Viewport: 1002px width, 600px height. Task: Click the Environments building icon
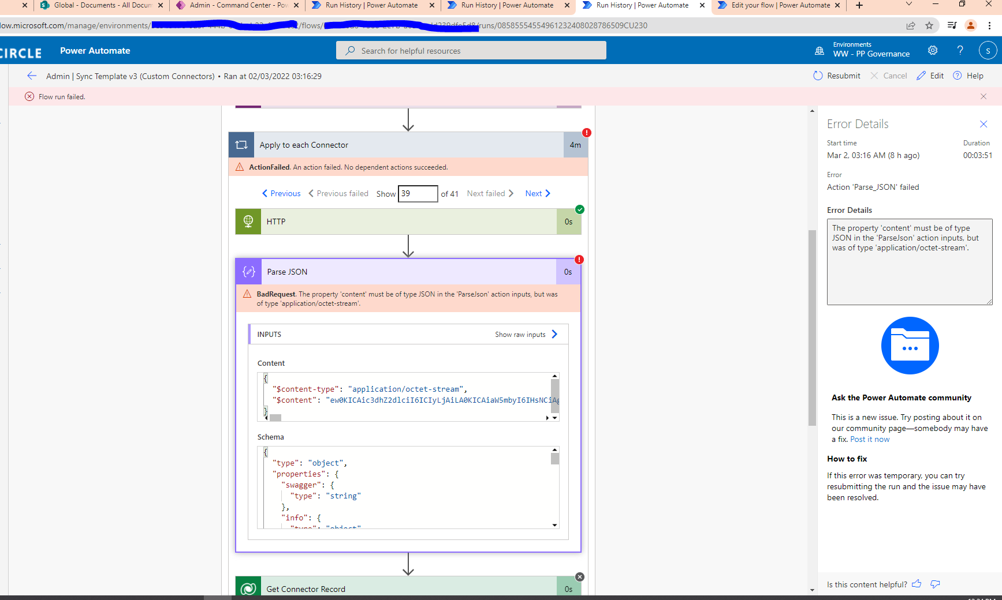point(819,51)
